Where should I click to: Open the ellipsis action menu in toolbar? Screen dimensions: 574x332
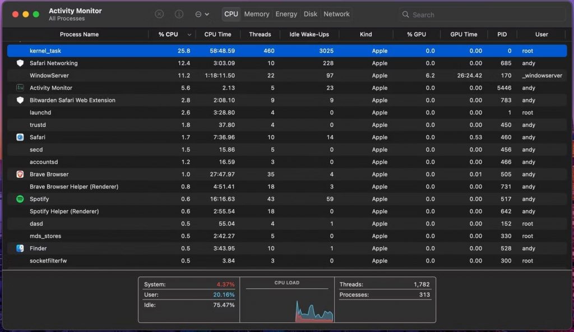click(x=202, y=14)
